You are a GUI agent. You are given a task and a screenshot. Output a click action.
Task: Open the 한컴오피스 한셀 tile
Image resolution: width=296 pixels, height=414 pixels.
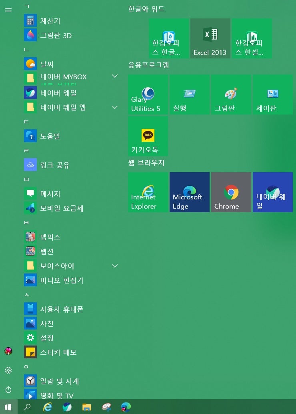252,38
